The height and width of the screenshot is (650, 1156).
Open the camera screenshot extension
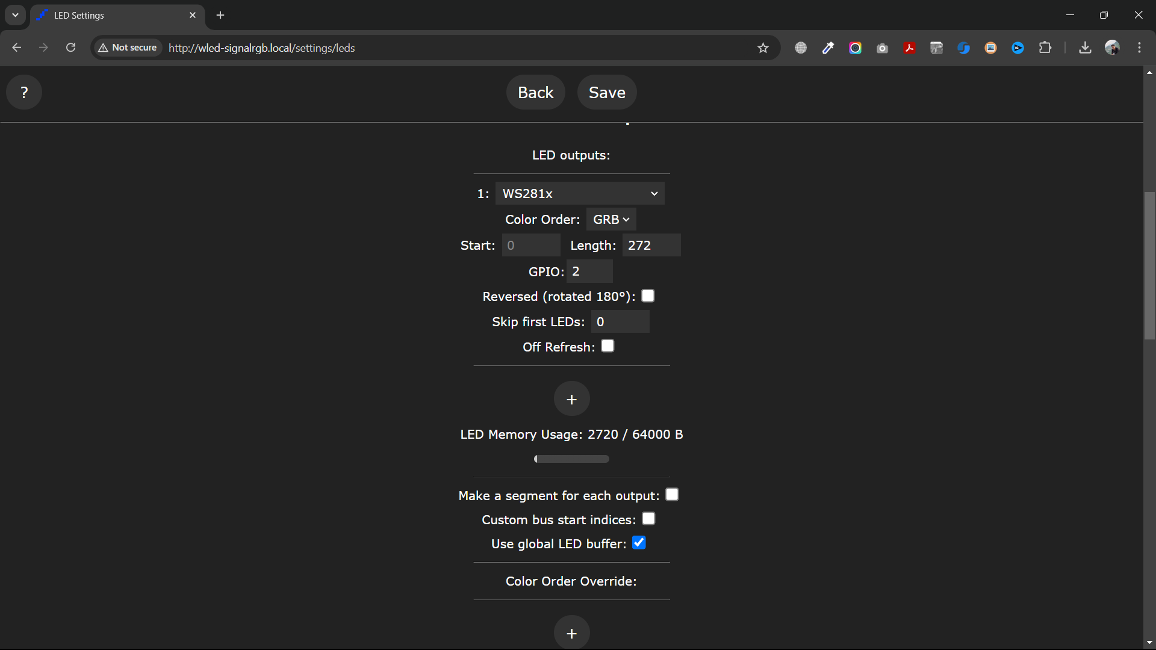pyautogui.click(x=882, y=48)
